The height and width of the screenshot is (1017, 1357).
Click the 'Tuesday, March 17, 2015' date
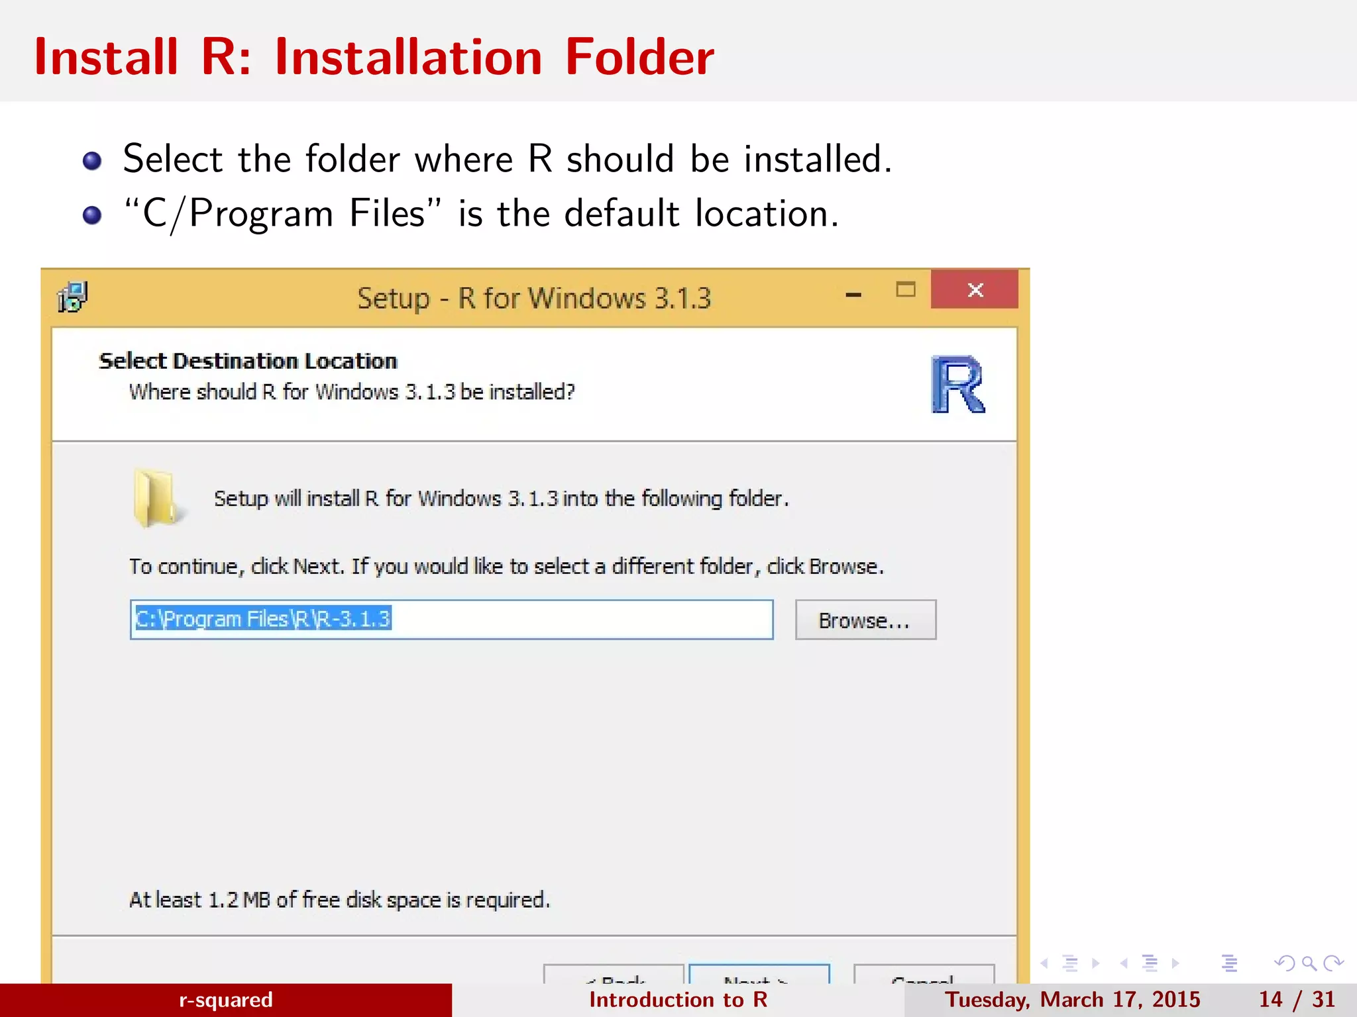[x=1073, y=1000]
